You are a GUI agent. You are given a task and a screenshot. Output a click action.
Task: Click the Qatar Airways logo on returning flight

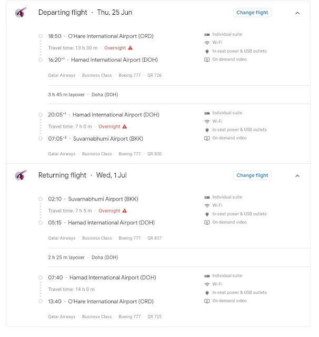[21, 175]
